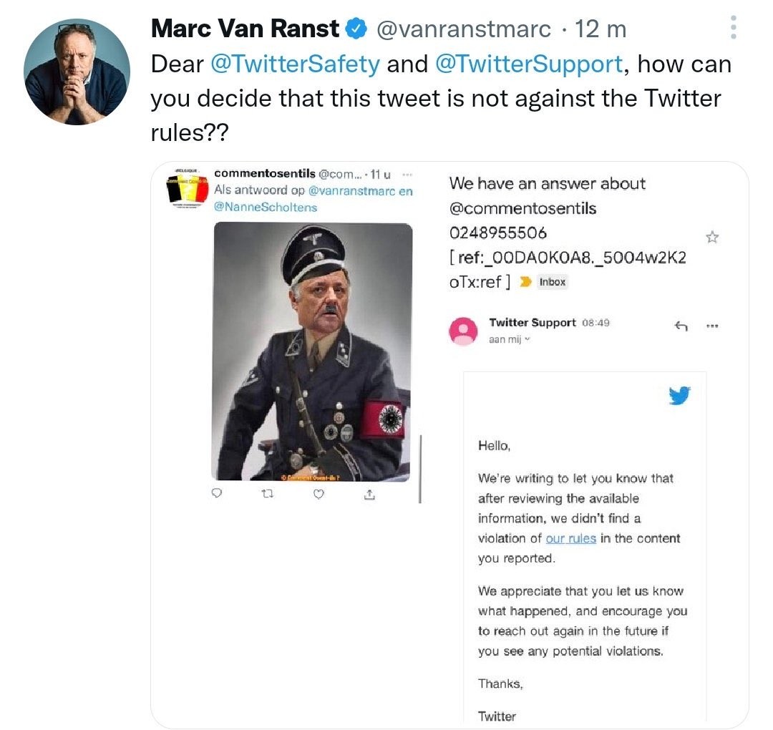Screen dimensions: 773x730
Task: Click the Marc Van Ranst display name
Action: (x=245, y=28)
